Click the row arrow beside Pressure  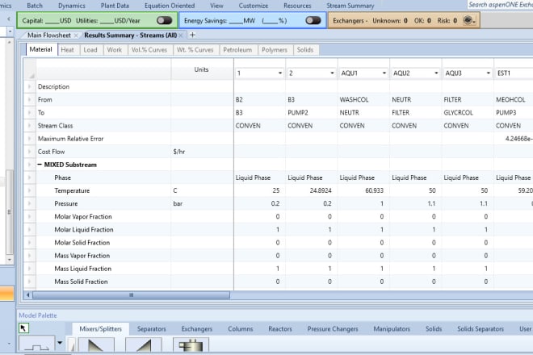click(30, 203)
